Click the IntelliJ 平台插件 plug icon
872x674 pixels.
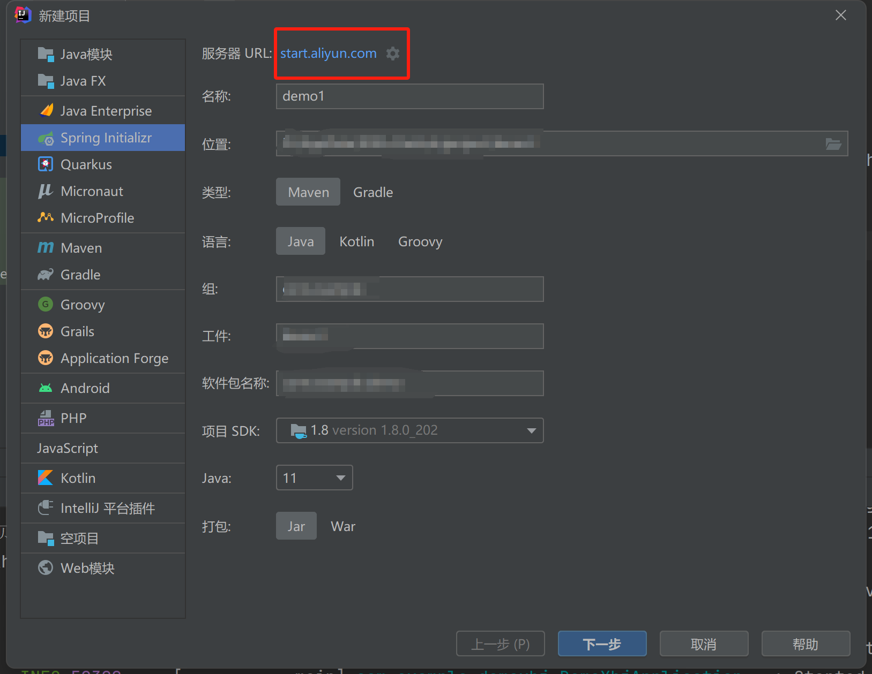pyautogui.click(x=46, y=508)
